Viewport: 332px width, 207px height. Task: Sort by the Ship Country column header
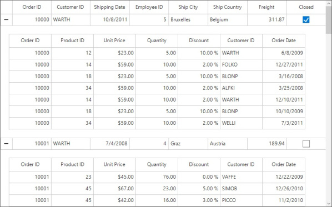(x=228, y=7)
